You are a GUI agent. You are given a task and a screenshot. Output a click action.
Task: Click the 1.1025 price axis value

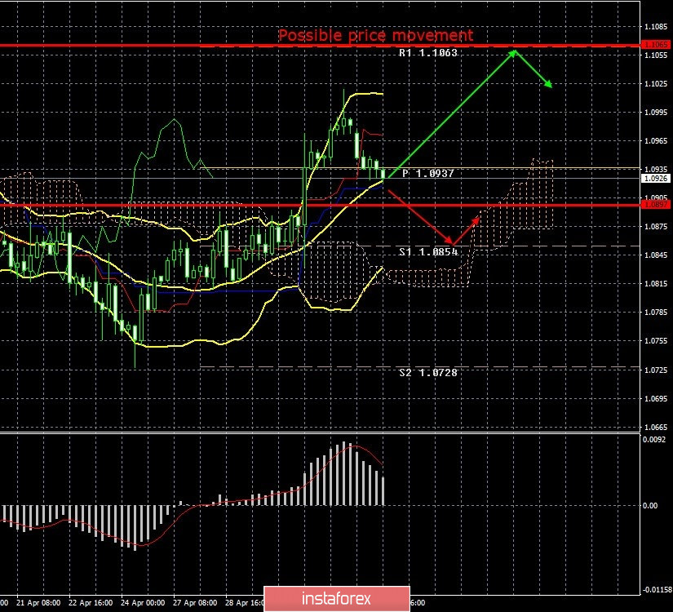click(x=656, y=84)
